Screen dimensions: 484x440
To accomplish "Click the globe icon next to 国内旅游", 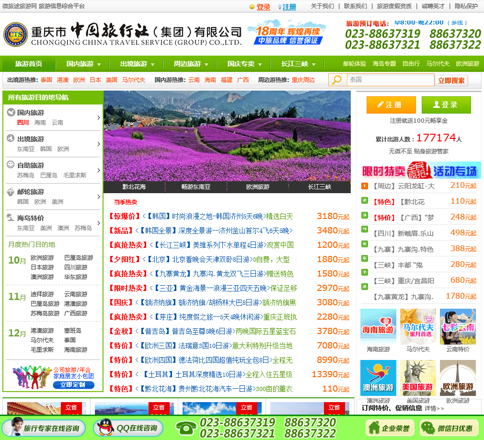I will (x=11, y=112).
